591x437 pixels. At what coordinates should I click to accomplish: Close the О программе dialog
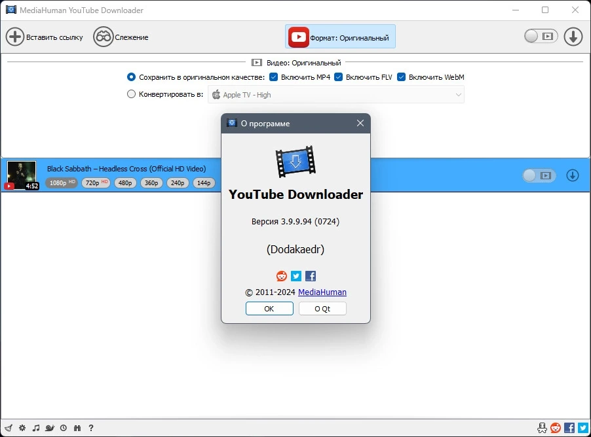pos(360,123)
